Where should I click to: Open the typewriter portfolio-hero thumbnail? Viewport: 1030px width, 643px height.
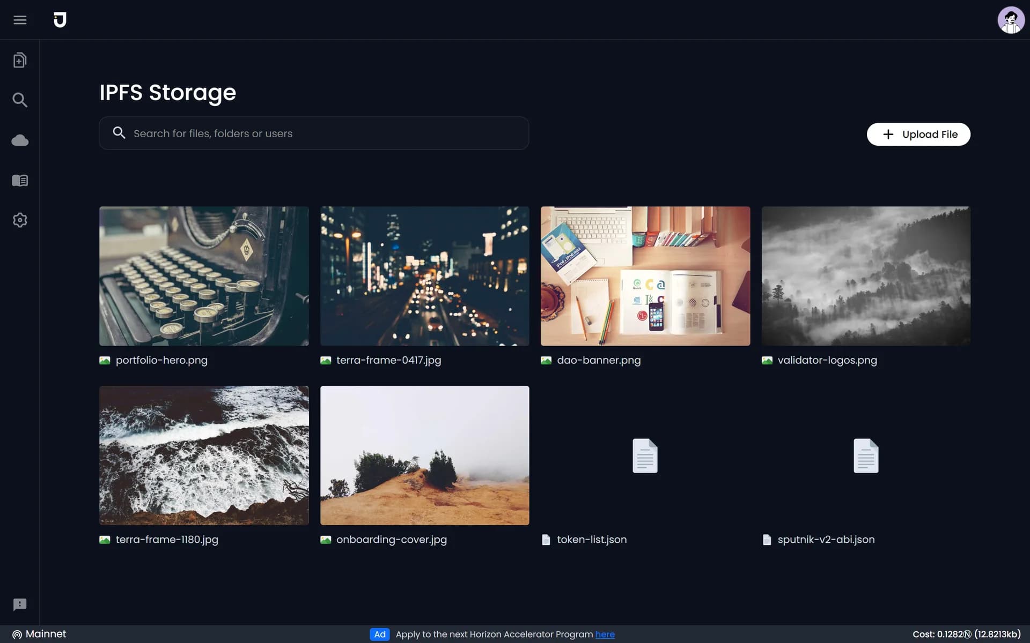(204, 276)
